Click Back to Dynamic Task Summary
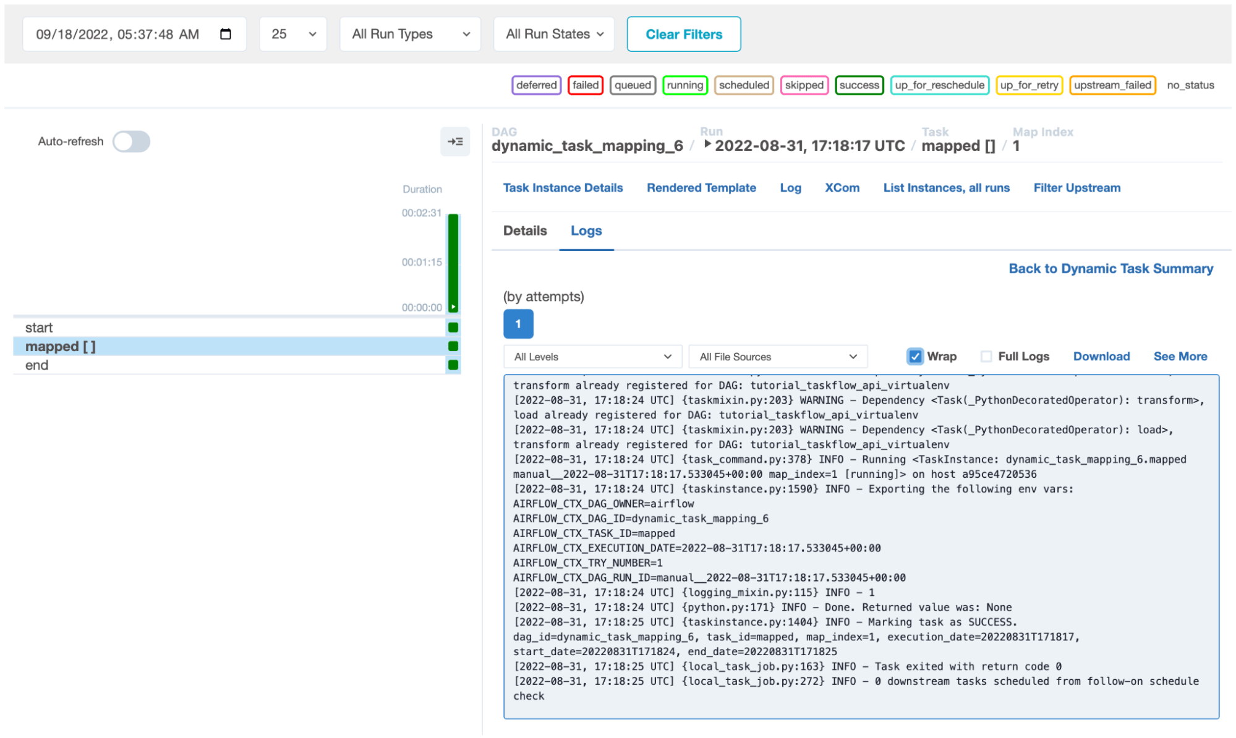The width and height of the screenshot is (1236, 738). [x=1110, y=268]
